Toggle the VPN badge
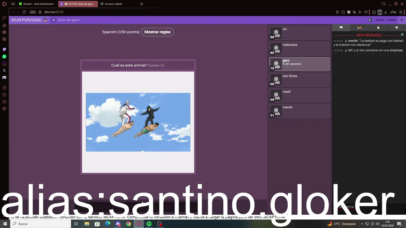The width and height of the screenshot is (406, 228). [33, 12]
